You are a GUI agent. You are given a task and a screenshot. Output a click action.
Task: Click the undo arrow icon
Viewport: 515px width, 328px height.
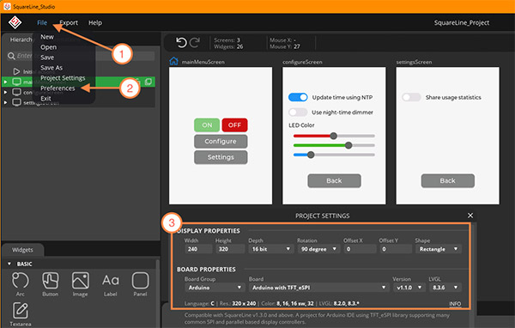181,42
